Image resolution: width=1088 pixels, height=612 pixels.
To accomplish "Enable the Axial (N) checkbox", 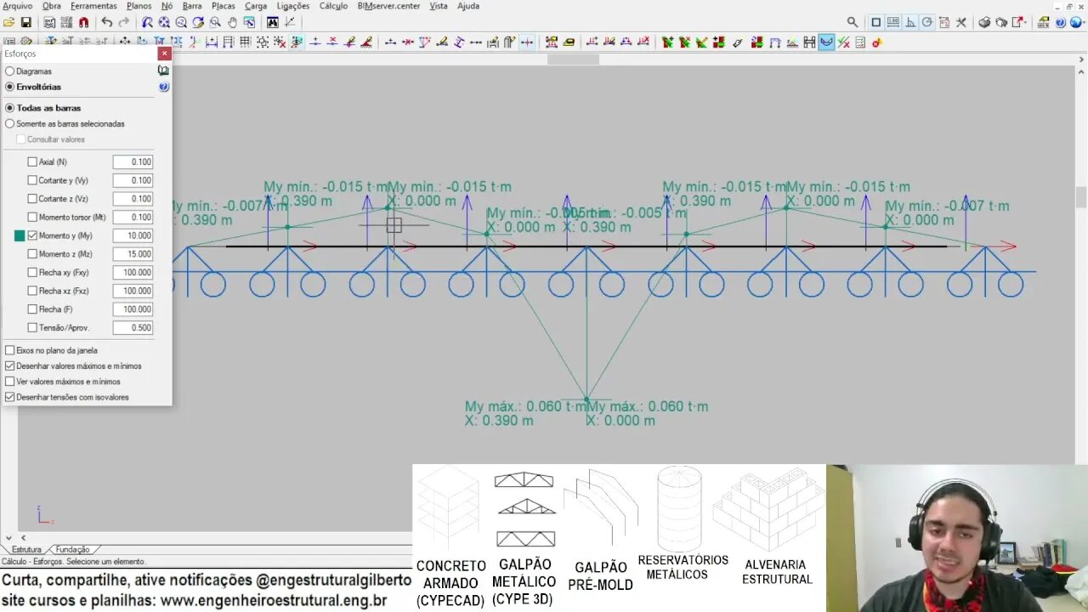I will 32,161.
